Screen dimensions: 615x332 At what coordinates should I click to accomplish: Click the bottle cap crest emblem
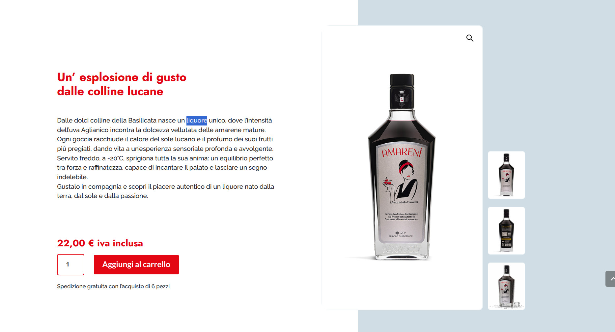pyautogui.click(x=402, y=98)
